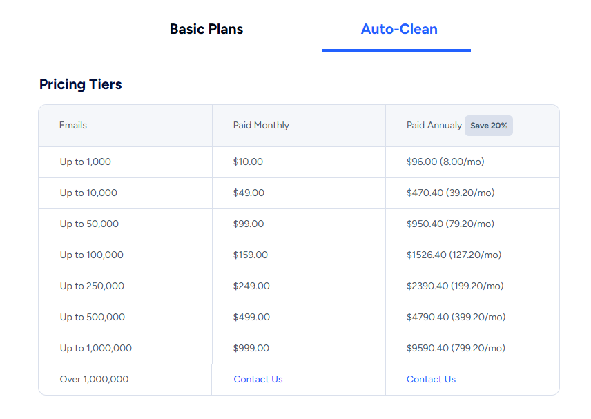Select the Auto-Clean tab
The height and width of the screenshot is (419, 591).
(399, 29)
